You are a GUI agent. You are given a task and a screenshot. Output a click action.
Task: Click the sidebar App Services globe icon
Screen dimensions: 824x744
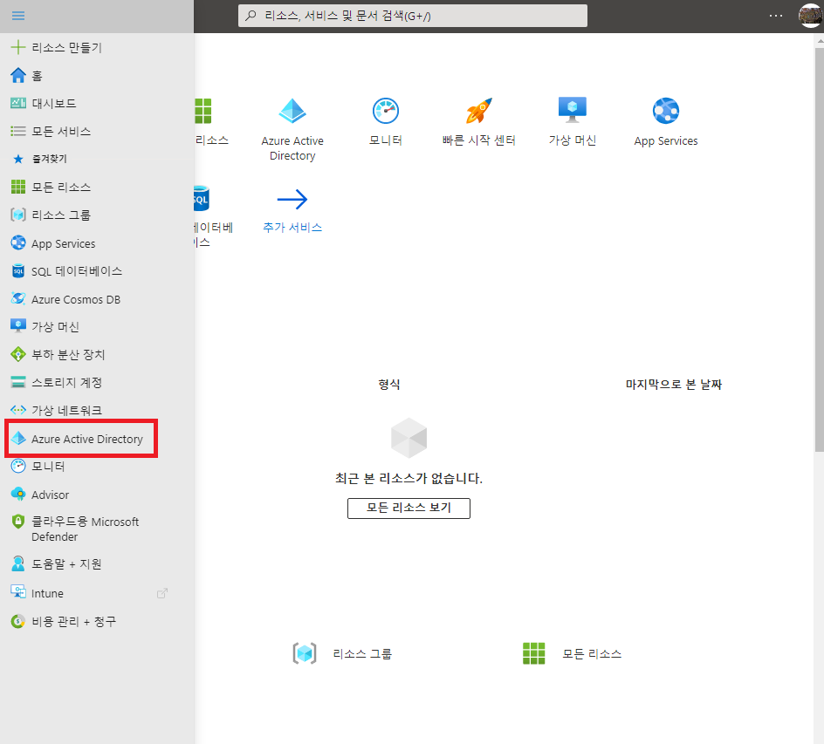coord(17,242)
